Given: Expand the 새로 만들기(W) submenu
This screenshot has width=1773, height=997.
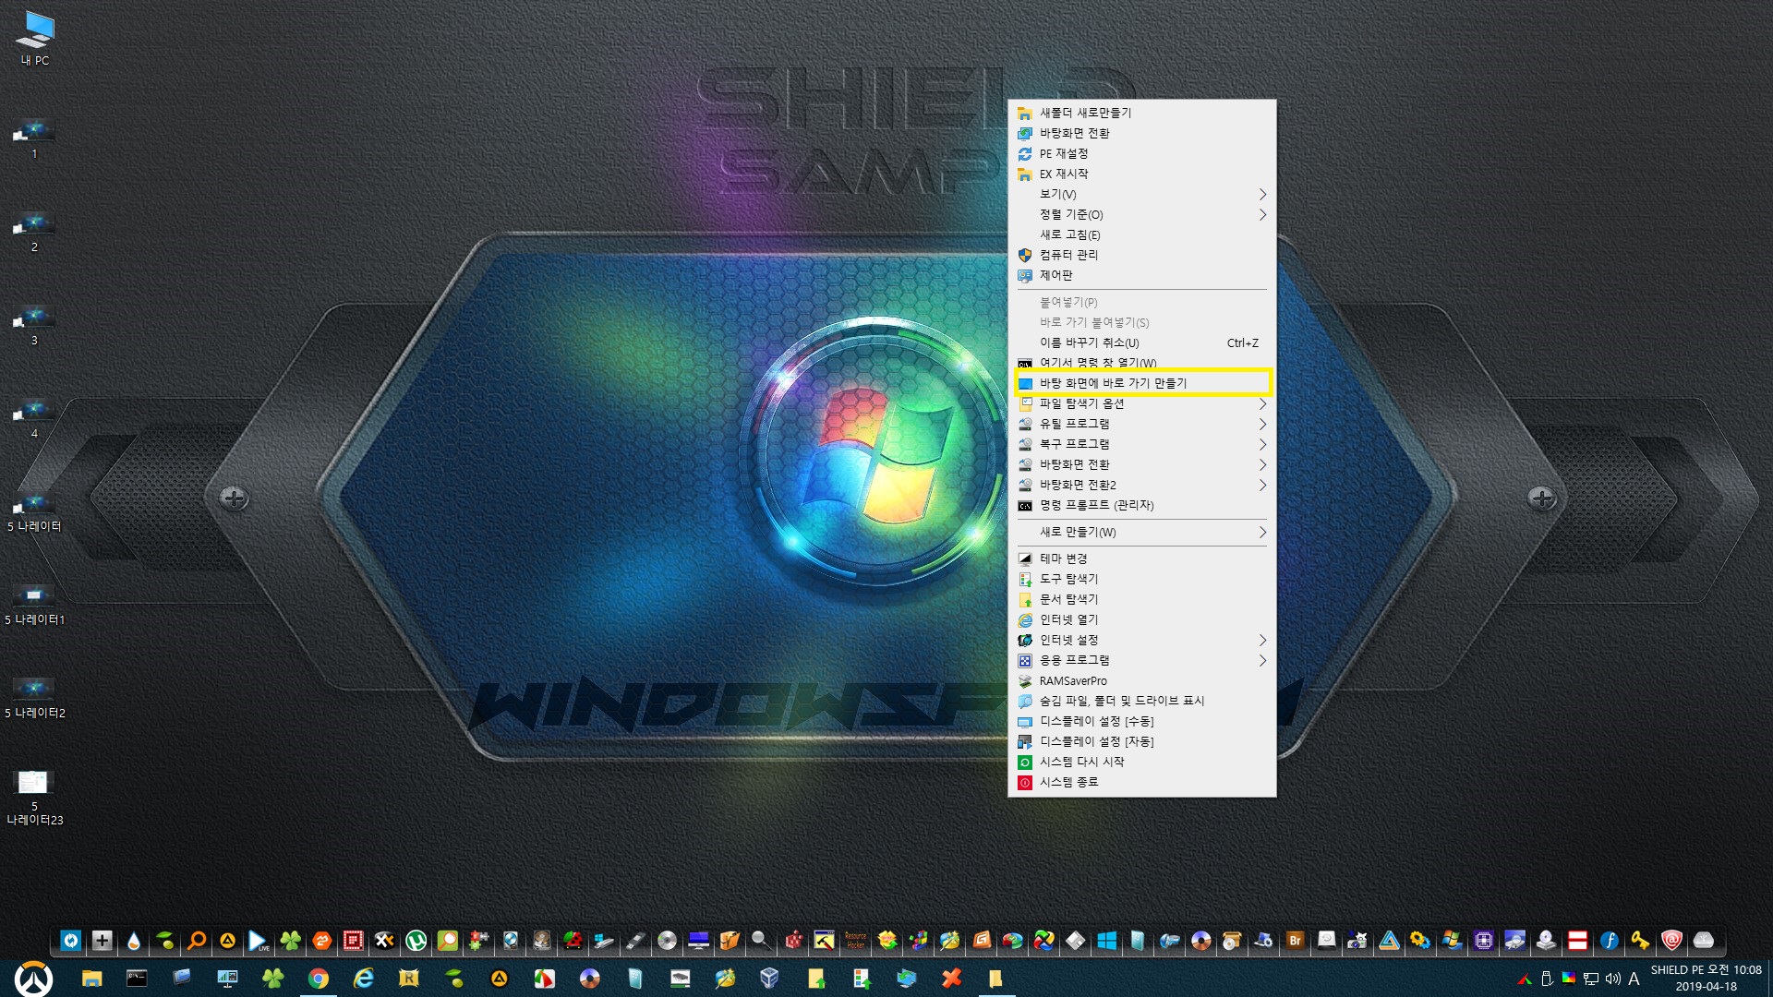Looking at the screenshot, I should coord(1141,532).
